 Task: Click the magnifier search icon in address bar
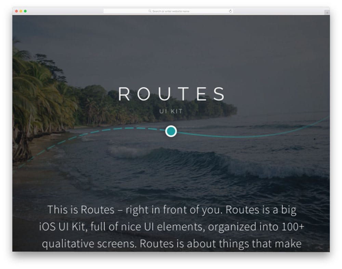[x=150, y=11]
